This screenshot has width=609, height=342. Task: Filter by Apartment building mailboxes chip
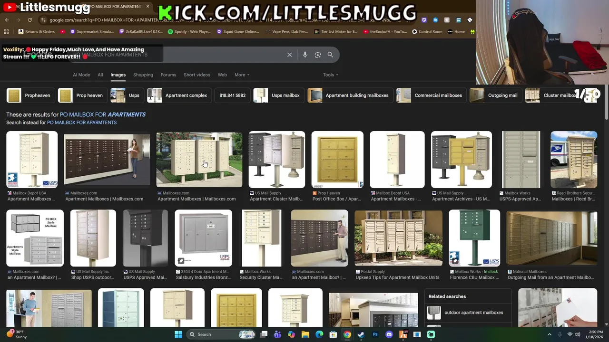point(350,95)
